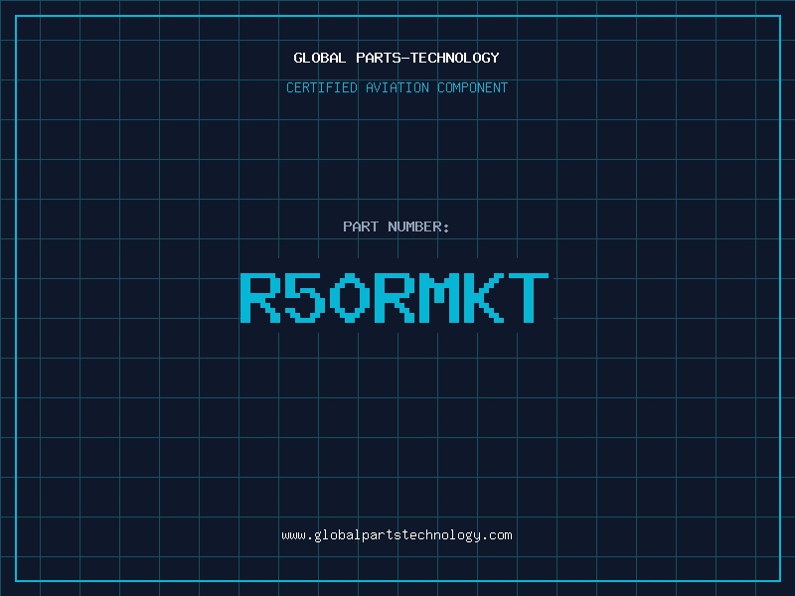Click the word PARTS in the heading
This screenshot has width=795, height=596.
click(378, 58)
